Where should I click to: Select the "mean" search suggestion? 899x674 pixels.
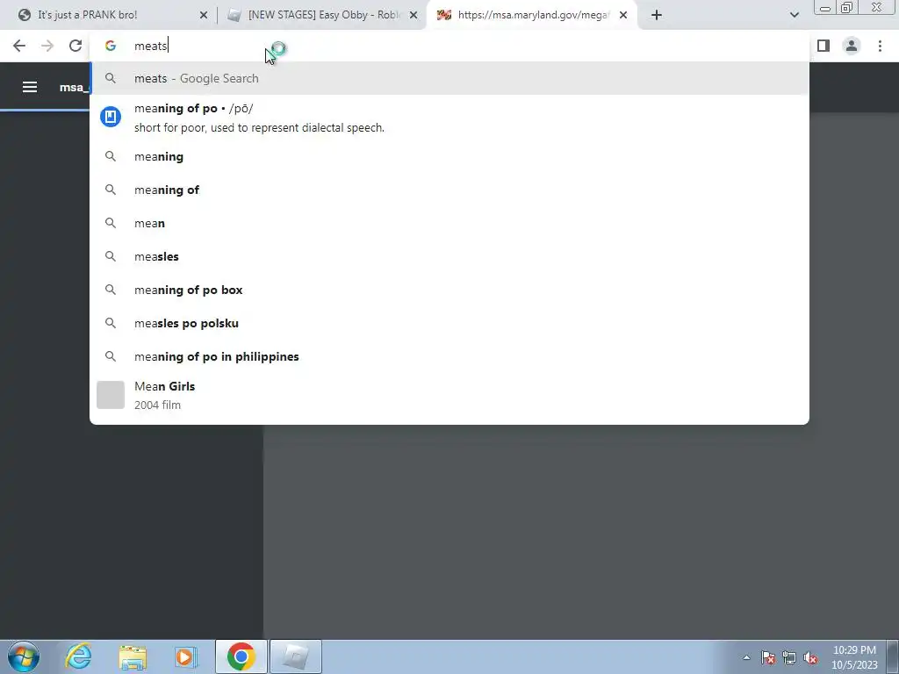pos(449,223)
